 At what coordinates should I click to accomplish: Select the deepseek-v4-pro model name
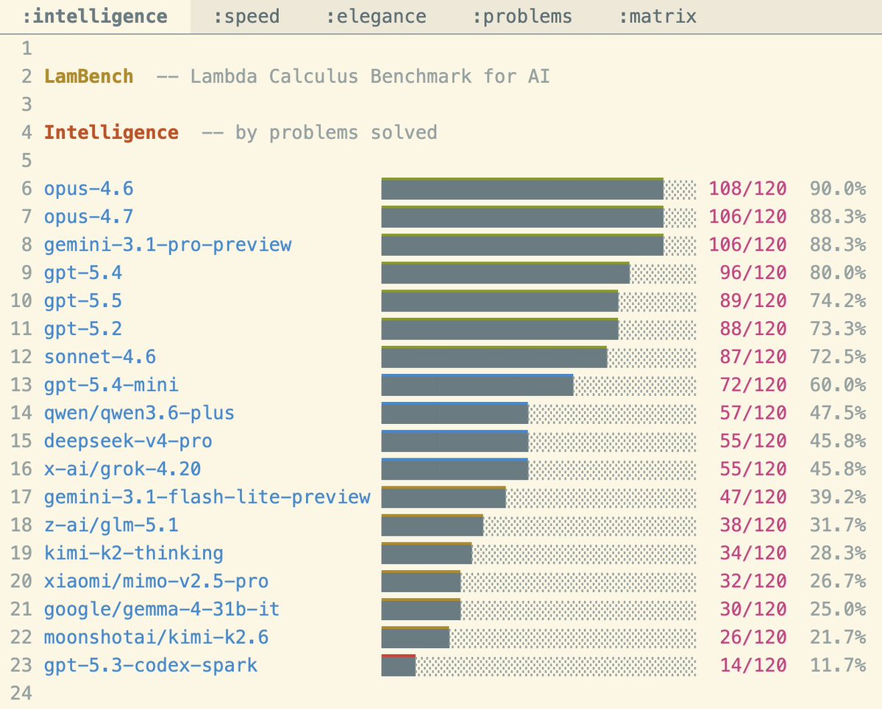[x=128, y=441]
